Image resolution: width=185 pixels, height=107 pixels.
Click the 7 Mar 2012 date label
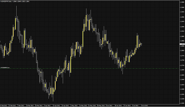tap(21, 106)
